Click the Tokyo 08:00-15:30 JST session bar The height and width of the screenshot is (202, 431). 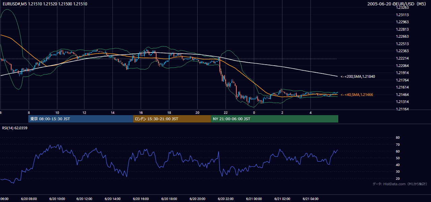coord(81,119)
